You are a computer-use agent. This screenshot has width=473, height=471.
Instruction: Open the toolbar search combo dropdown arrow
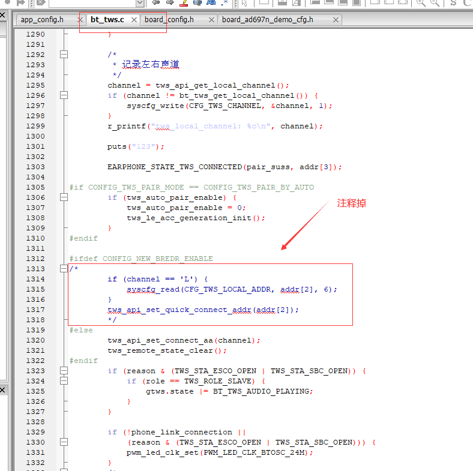click(x=139, y=3)
